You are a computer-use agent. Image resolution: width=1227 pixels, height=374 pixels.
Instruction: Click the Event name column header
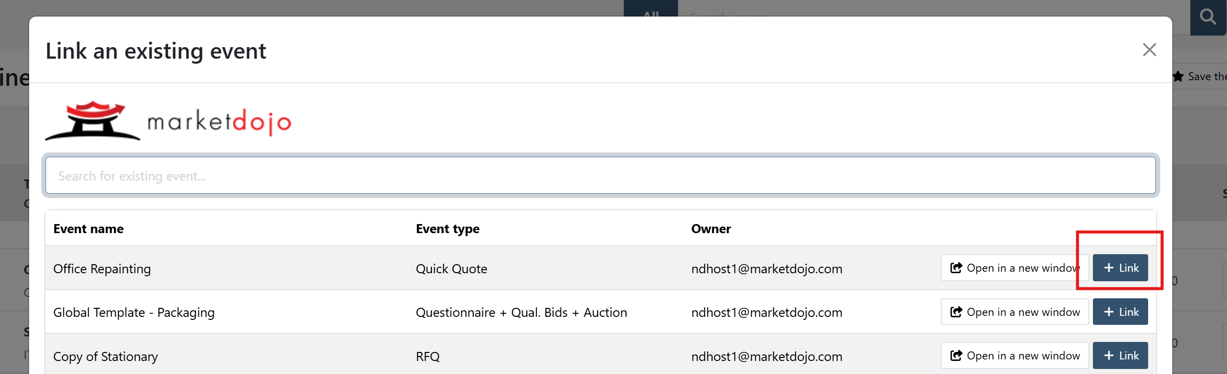click(x=88, y=229)
